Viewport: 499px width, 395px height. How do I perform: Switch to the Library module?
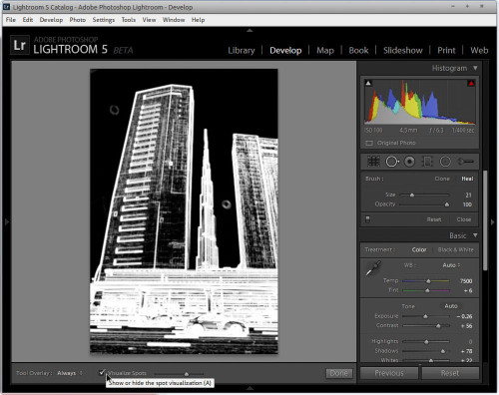tap(242, 50)
